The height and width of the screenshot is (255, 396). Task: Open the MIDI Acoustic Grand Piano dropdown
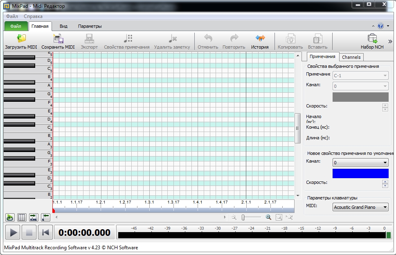click(360, 207)
